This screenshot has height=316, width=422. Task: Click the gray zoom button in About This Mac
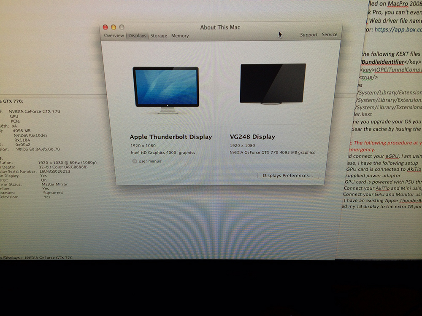122,27
